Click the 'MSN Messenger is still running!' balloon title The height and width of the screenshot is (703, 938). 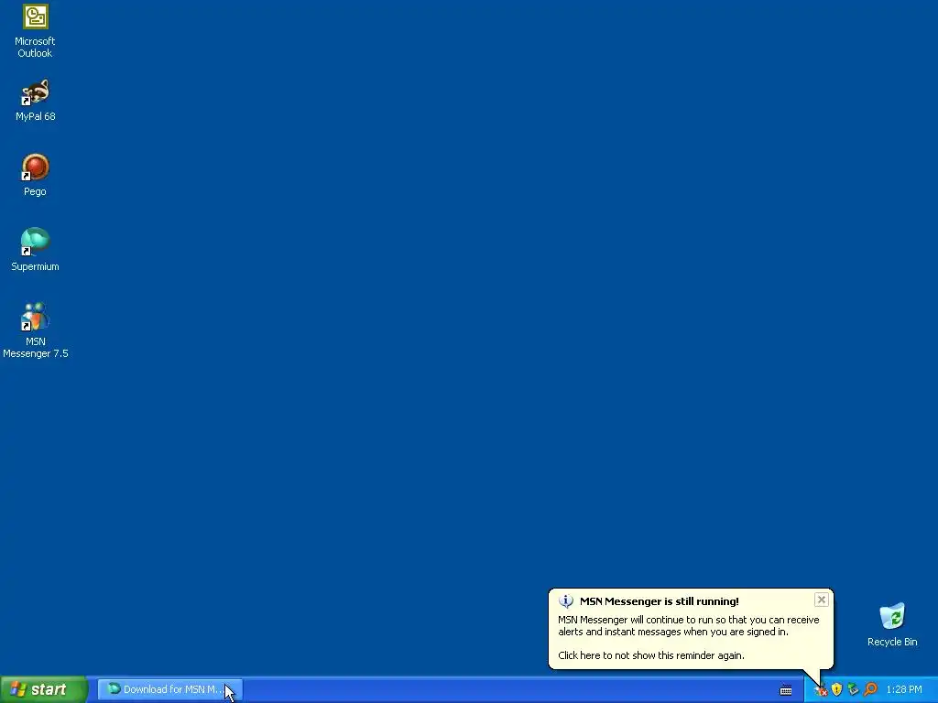660,601
